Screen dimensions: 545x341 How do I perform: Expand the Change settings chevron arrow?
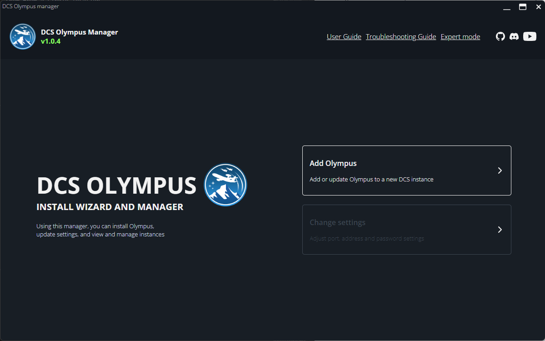point(500,230)
